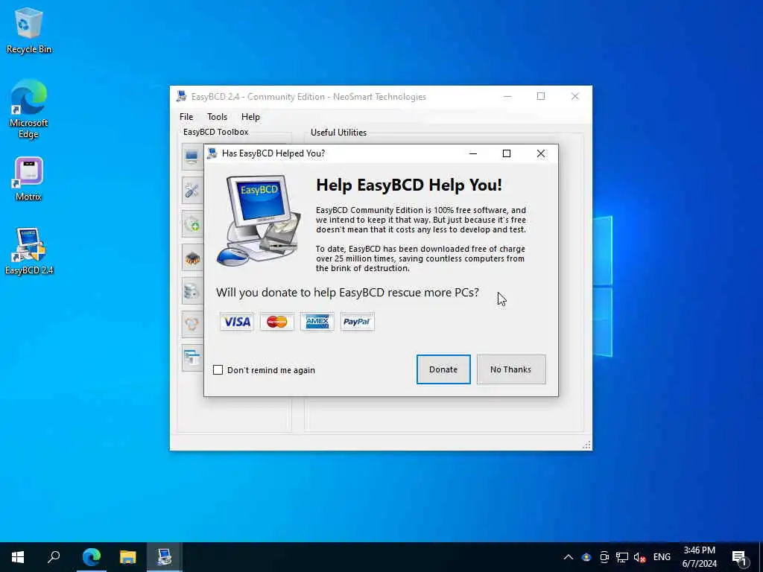Open the Tools menu in EasyBCD
This screenshot has height=572, width=763.
tap(217, 117)
